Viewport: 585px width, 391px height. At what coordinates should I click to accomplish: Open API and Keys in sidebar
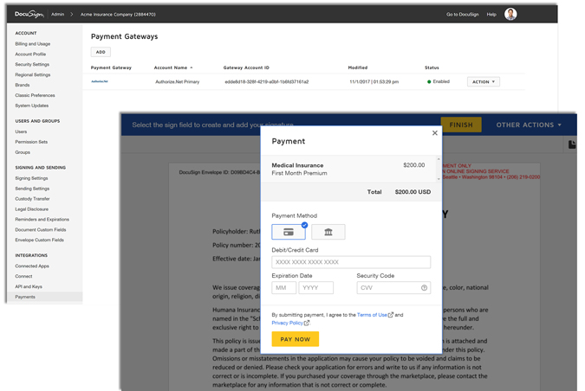coord(29,286)
